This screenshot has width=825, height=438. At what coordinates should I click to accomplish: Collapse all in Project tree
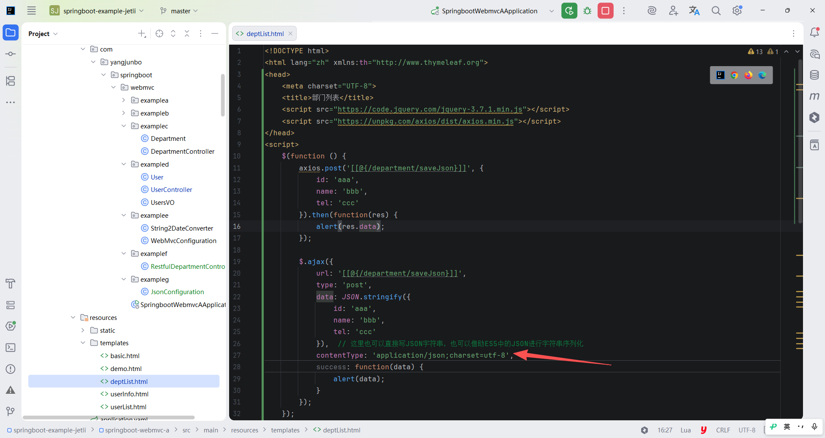click(187, 33)
